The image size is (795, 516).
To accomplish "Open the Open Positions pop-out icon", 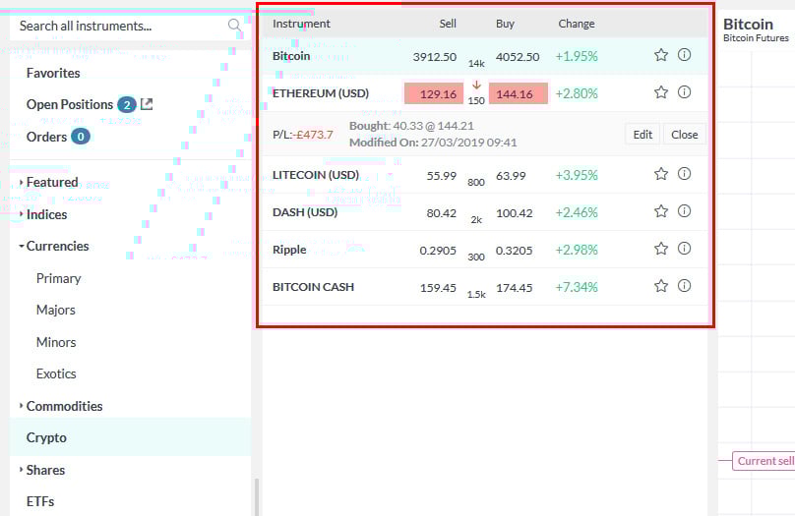I will tap(147, 104).
